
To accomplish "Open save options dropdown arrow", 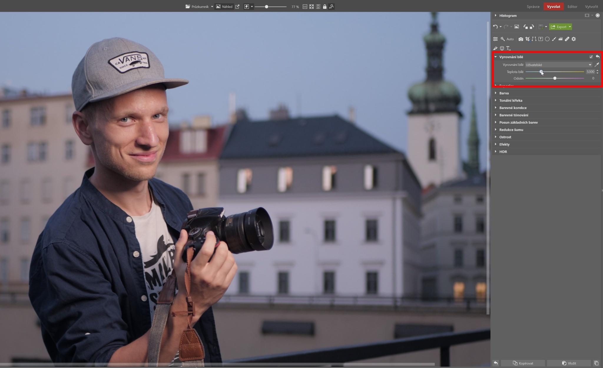I will pos(546,27).
